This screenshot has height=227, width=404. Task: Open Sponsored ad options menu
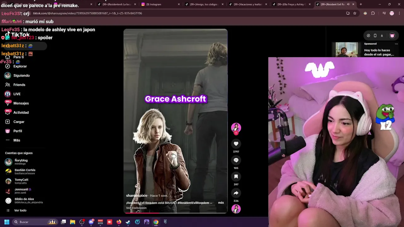point(396,44)
